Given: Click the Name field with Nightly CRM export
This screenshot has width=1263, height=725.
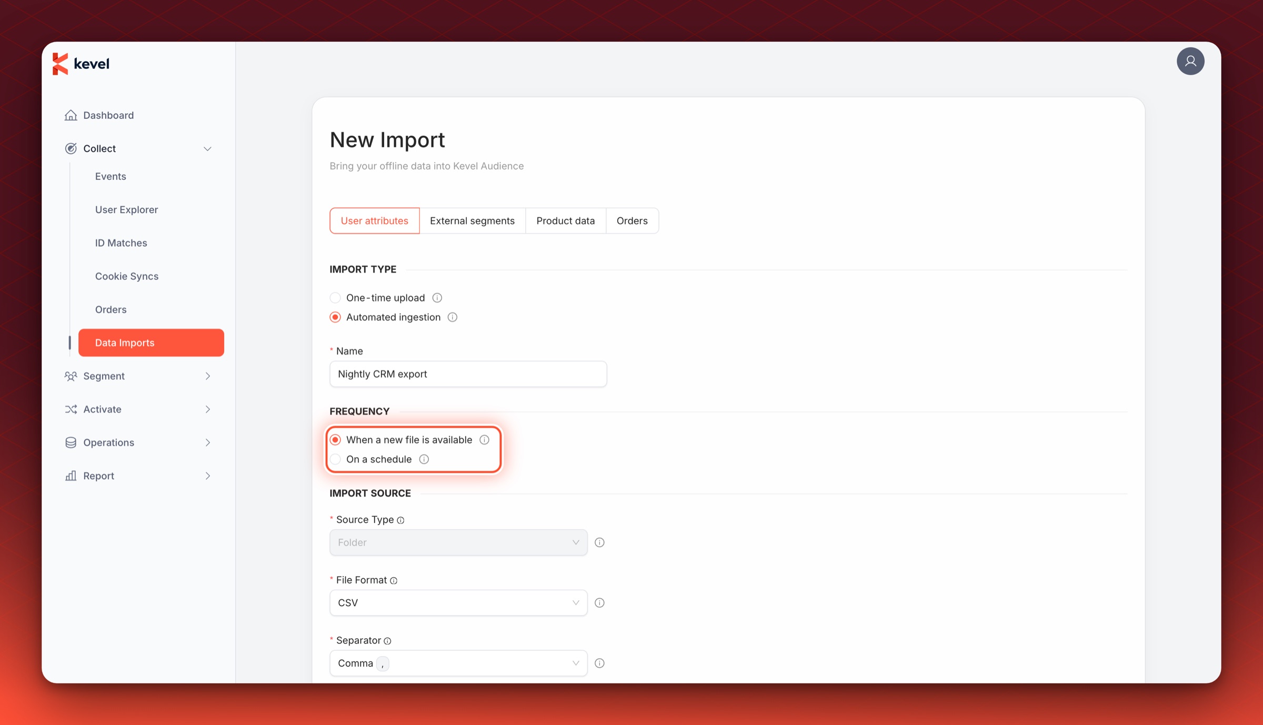Looking at the screenshot, I should point(468,374).
